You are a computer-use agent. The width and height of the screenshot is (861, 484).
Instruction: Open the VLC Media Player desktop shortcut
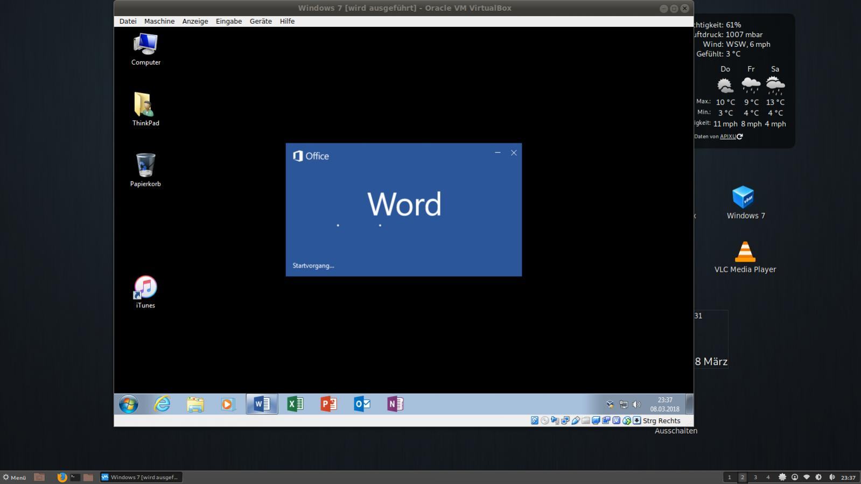click(745, 257)
